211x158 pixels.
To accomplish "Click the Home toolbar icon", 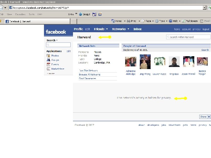I will pyautogui.click(x=113, y=21).
